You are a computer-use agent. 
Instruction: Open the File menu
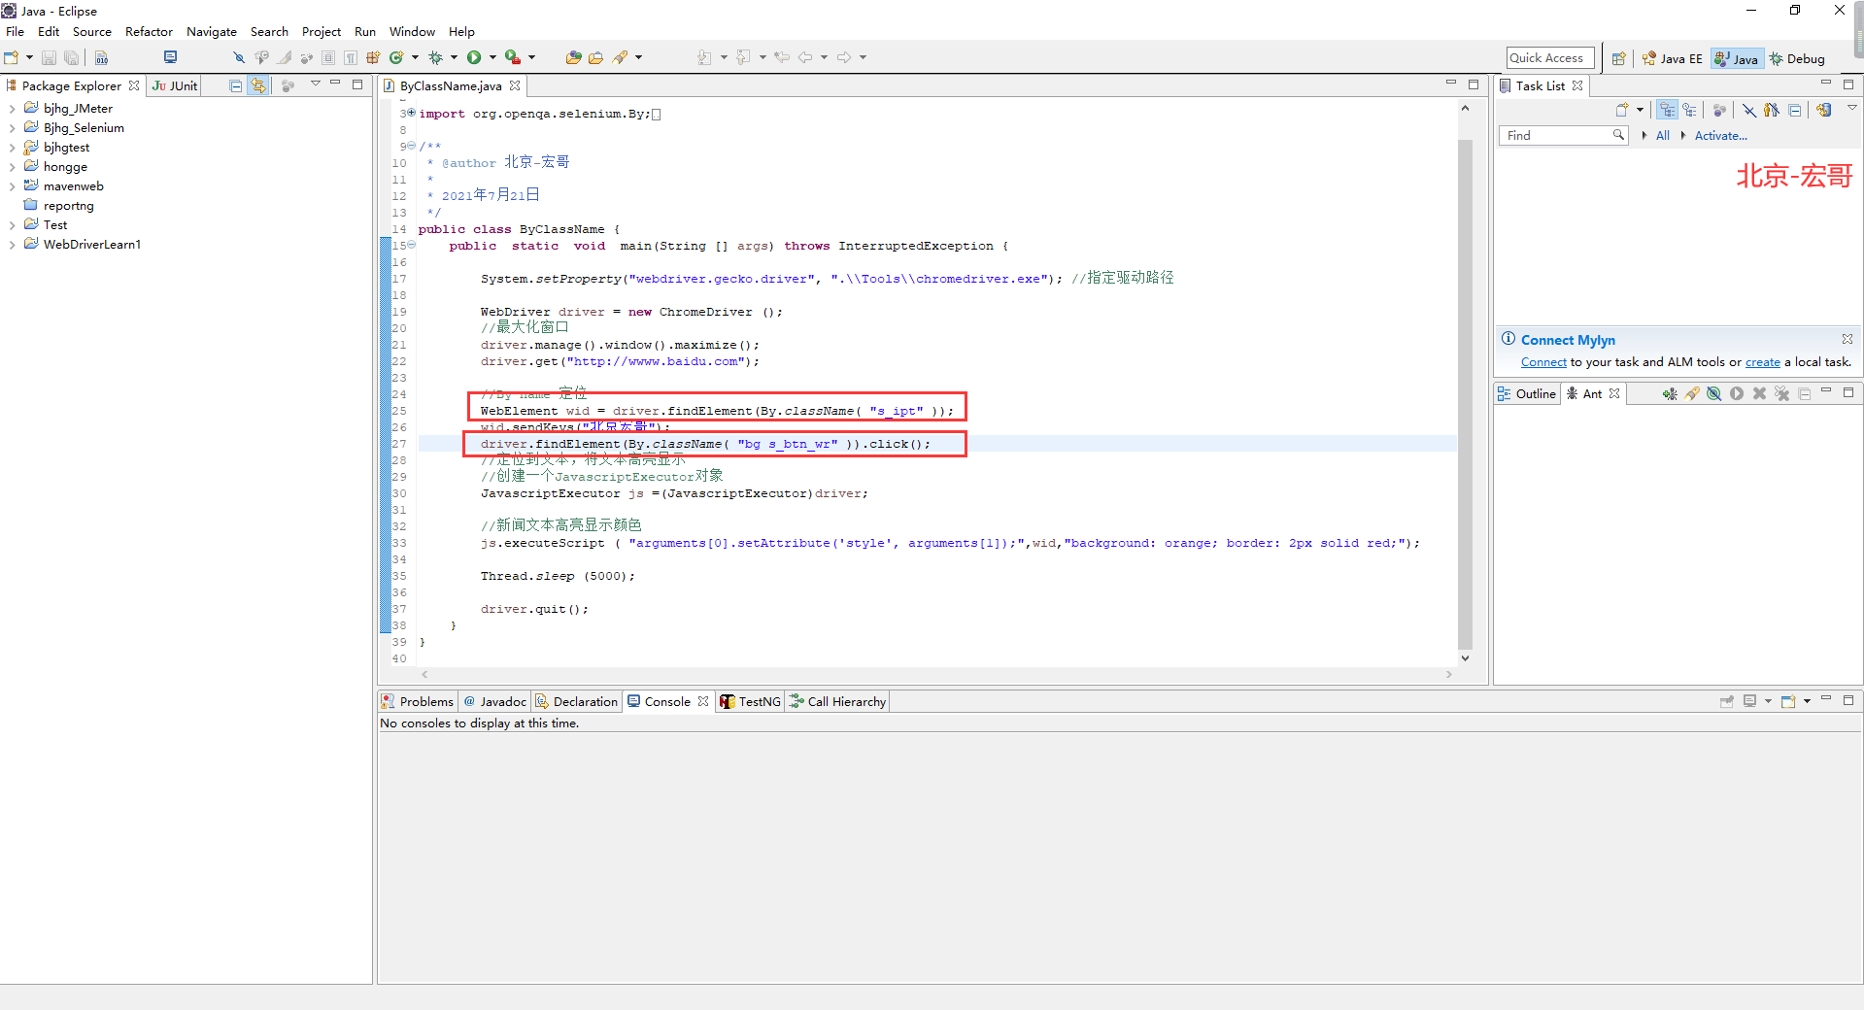pyautogui.click(x=16, y=31)
